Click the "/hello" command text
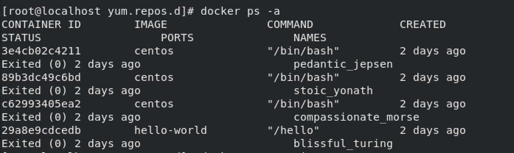 pos(293,130)
